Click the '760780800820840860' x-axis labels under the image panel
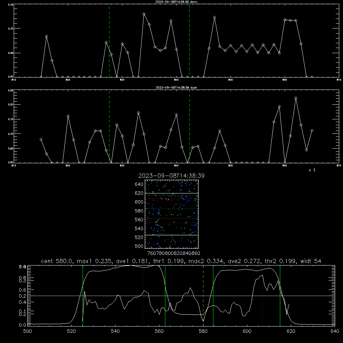 174,253
